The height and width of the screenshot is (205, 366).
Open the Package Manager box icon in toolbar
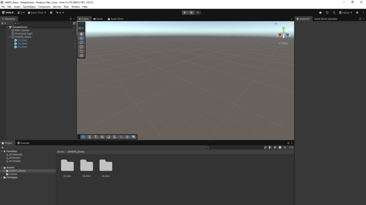pos(51,12)
